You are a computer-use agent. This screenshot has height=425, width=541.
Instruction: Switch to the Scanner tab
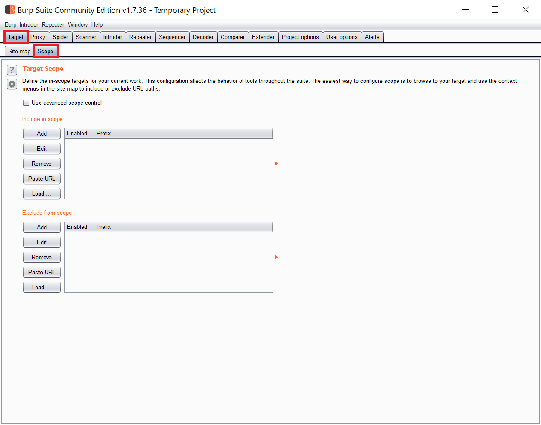[x=86, y=37]
